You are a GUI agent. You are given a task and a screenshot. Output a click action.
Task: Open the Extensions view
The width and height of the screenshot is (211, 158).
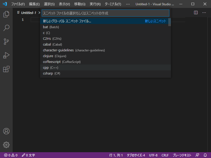tap(6, 69)
